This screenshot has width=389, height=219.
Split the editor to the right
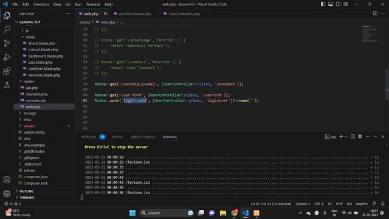tap(375, 13)
